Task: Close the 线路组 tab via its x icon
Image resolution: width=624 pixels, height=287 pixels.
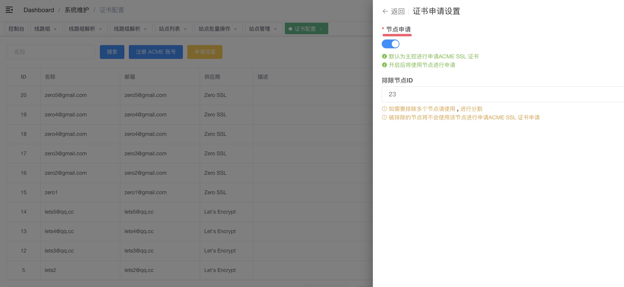Action: coord(55,29)
